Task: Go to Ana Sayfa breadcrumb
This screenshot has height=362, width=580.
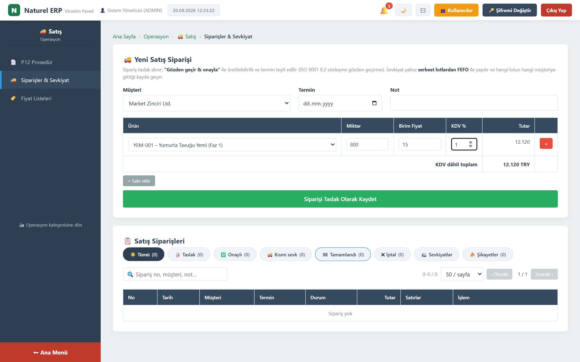Action: [124, 36]
